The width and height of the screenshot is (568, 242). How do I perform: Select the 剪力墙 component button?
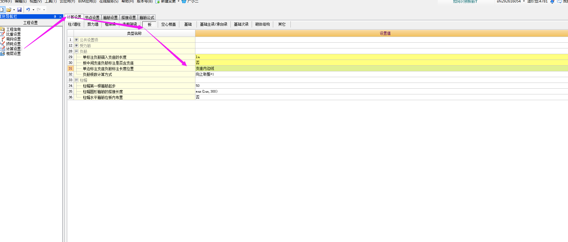click(x=93, y=24)
